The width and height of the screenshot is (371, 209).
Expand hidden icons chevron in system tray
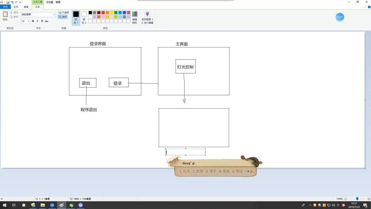point(310,205)
